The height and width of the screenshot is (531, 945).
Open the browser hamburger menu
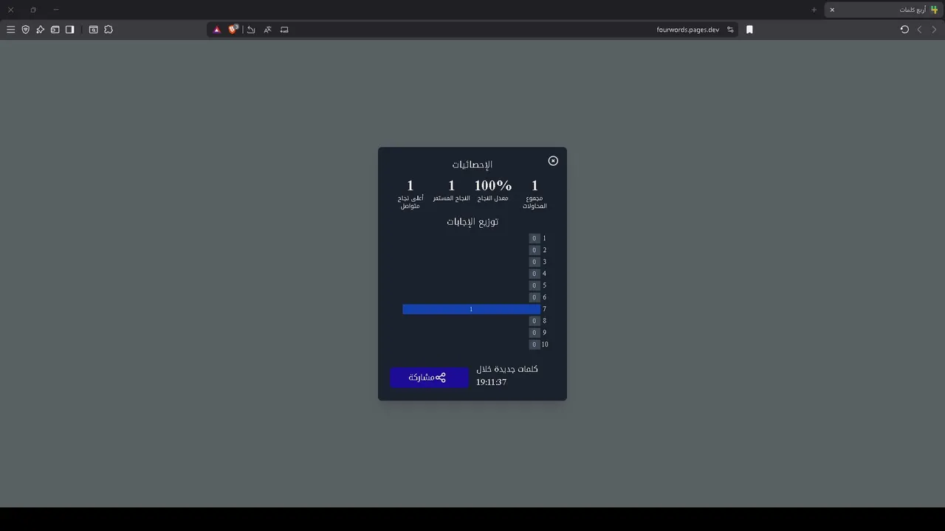click(10, 29)
